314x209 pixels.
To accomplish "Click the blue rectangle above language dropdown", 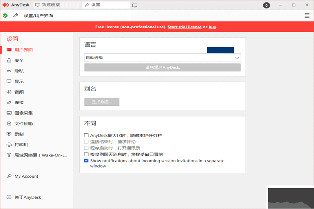I will (221, 50).
